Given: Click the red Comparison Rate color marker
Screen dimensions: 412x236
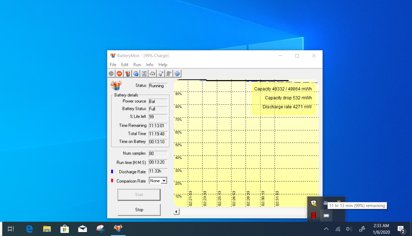Looking at the screenshot, I should pos(112,181).
